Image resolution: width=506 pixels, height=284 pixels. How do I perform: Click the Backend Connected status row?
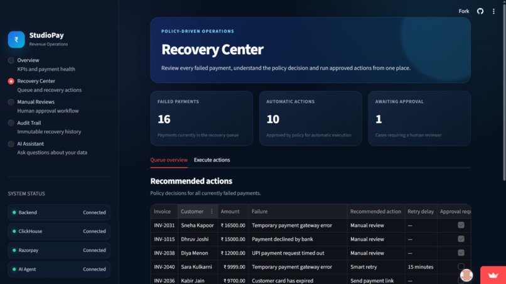(59, 212)
